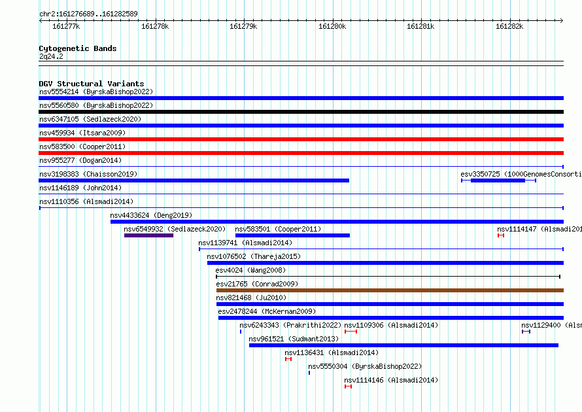The image size is (582, 412).
Task: Click the red nsv459934 Itsara2009 bar
Action: coord(301,139)
